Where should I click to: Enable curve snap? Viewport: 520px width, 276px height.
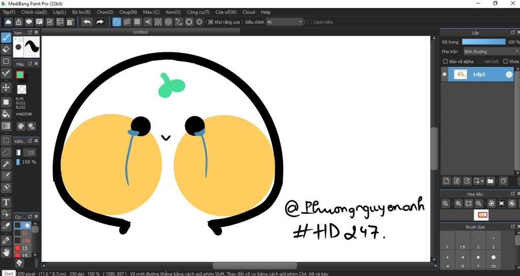pyautogui.click(x=178, y=22)
